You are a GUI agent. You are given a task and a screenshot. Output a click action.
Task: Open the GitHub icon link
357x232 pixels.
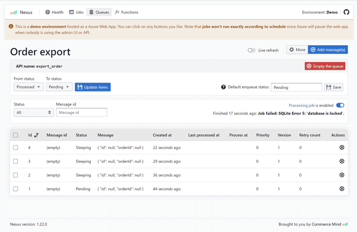tap(346, 12)
